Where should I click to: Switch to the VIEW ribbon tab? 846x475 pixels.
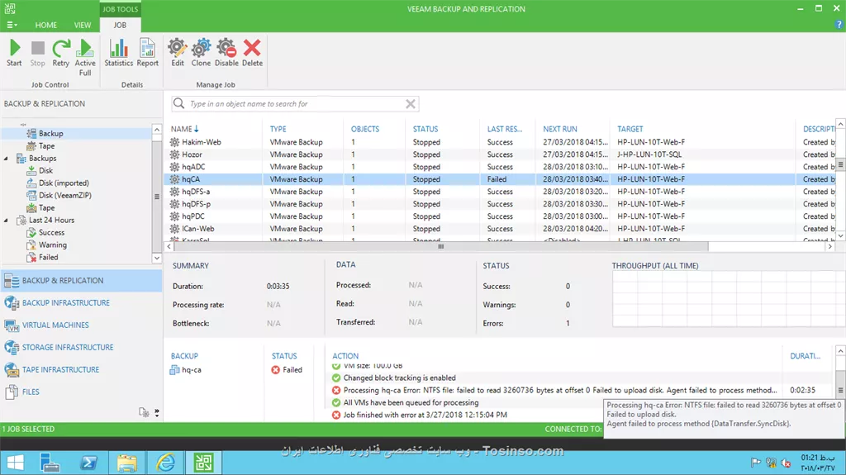(83, 25)
